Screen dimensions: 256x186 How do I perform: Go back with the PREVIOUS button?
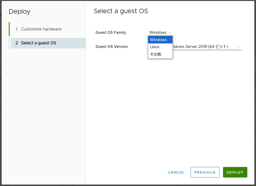pyautogui.click(x=205, y=172)
